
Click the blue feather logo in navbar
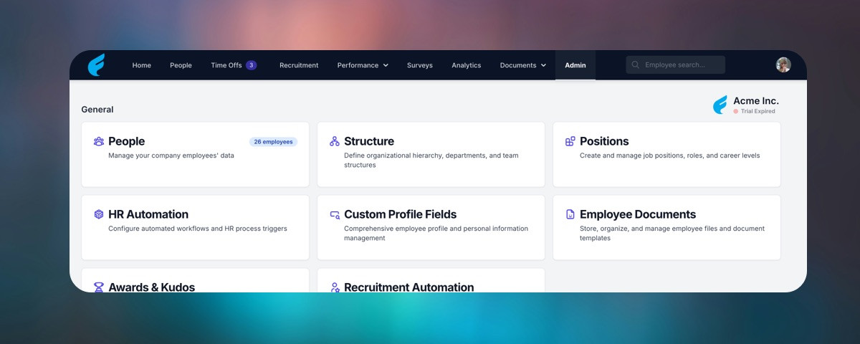97,65
